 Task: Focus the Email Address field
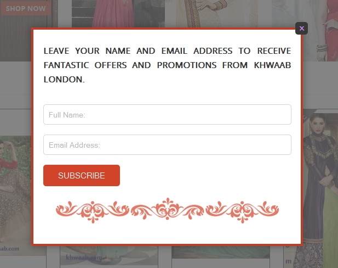pyautogui.click(x=167, y=145)
